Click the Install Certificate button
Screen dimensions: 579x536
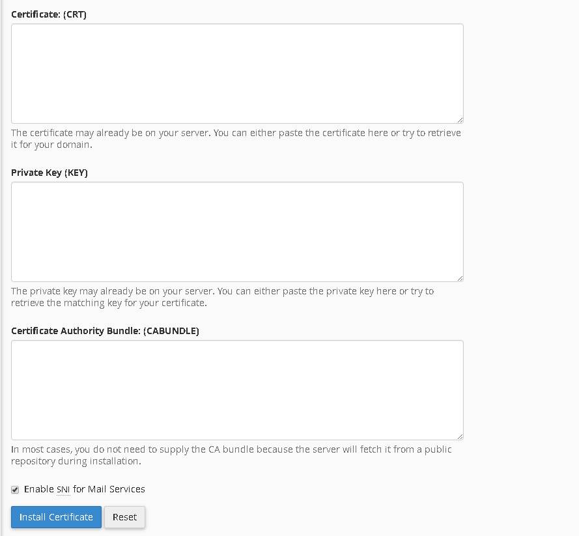pyautogui.click(x=56, y=517)
